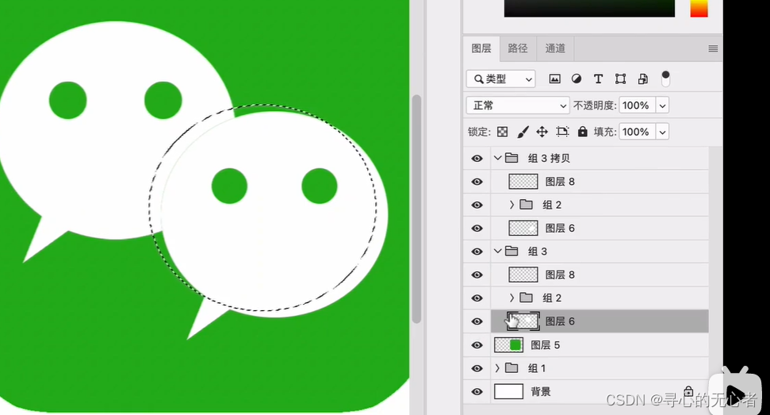Switch to the 图层 tab

tap(481, 48)
